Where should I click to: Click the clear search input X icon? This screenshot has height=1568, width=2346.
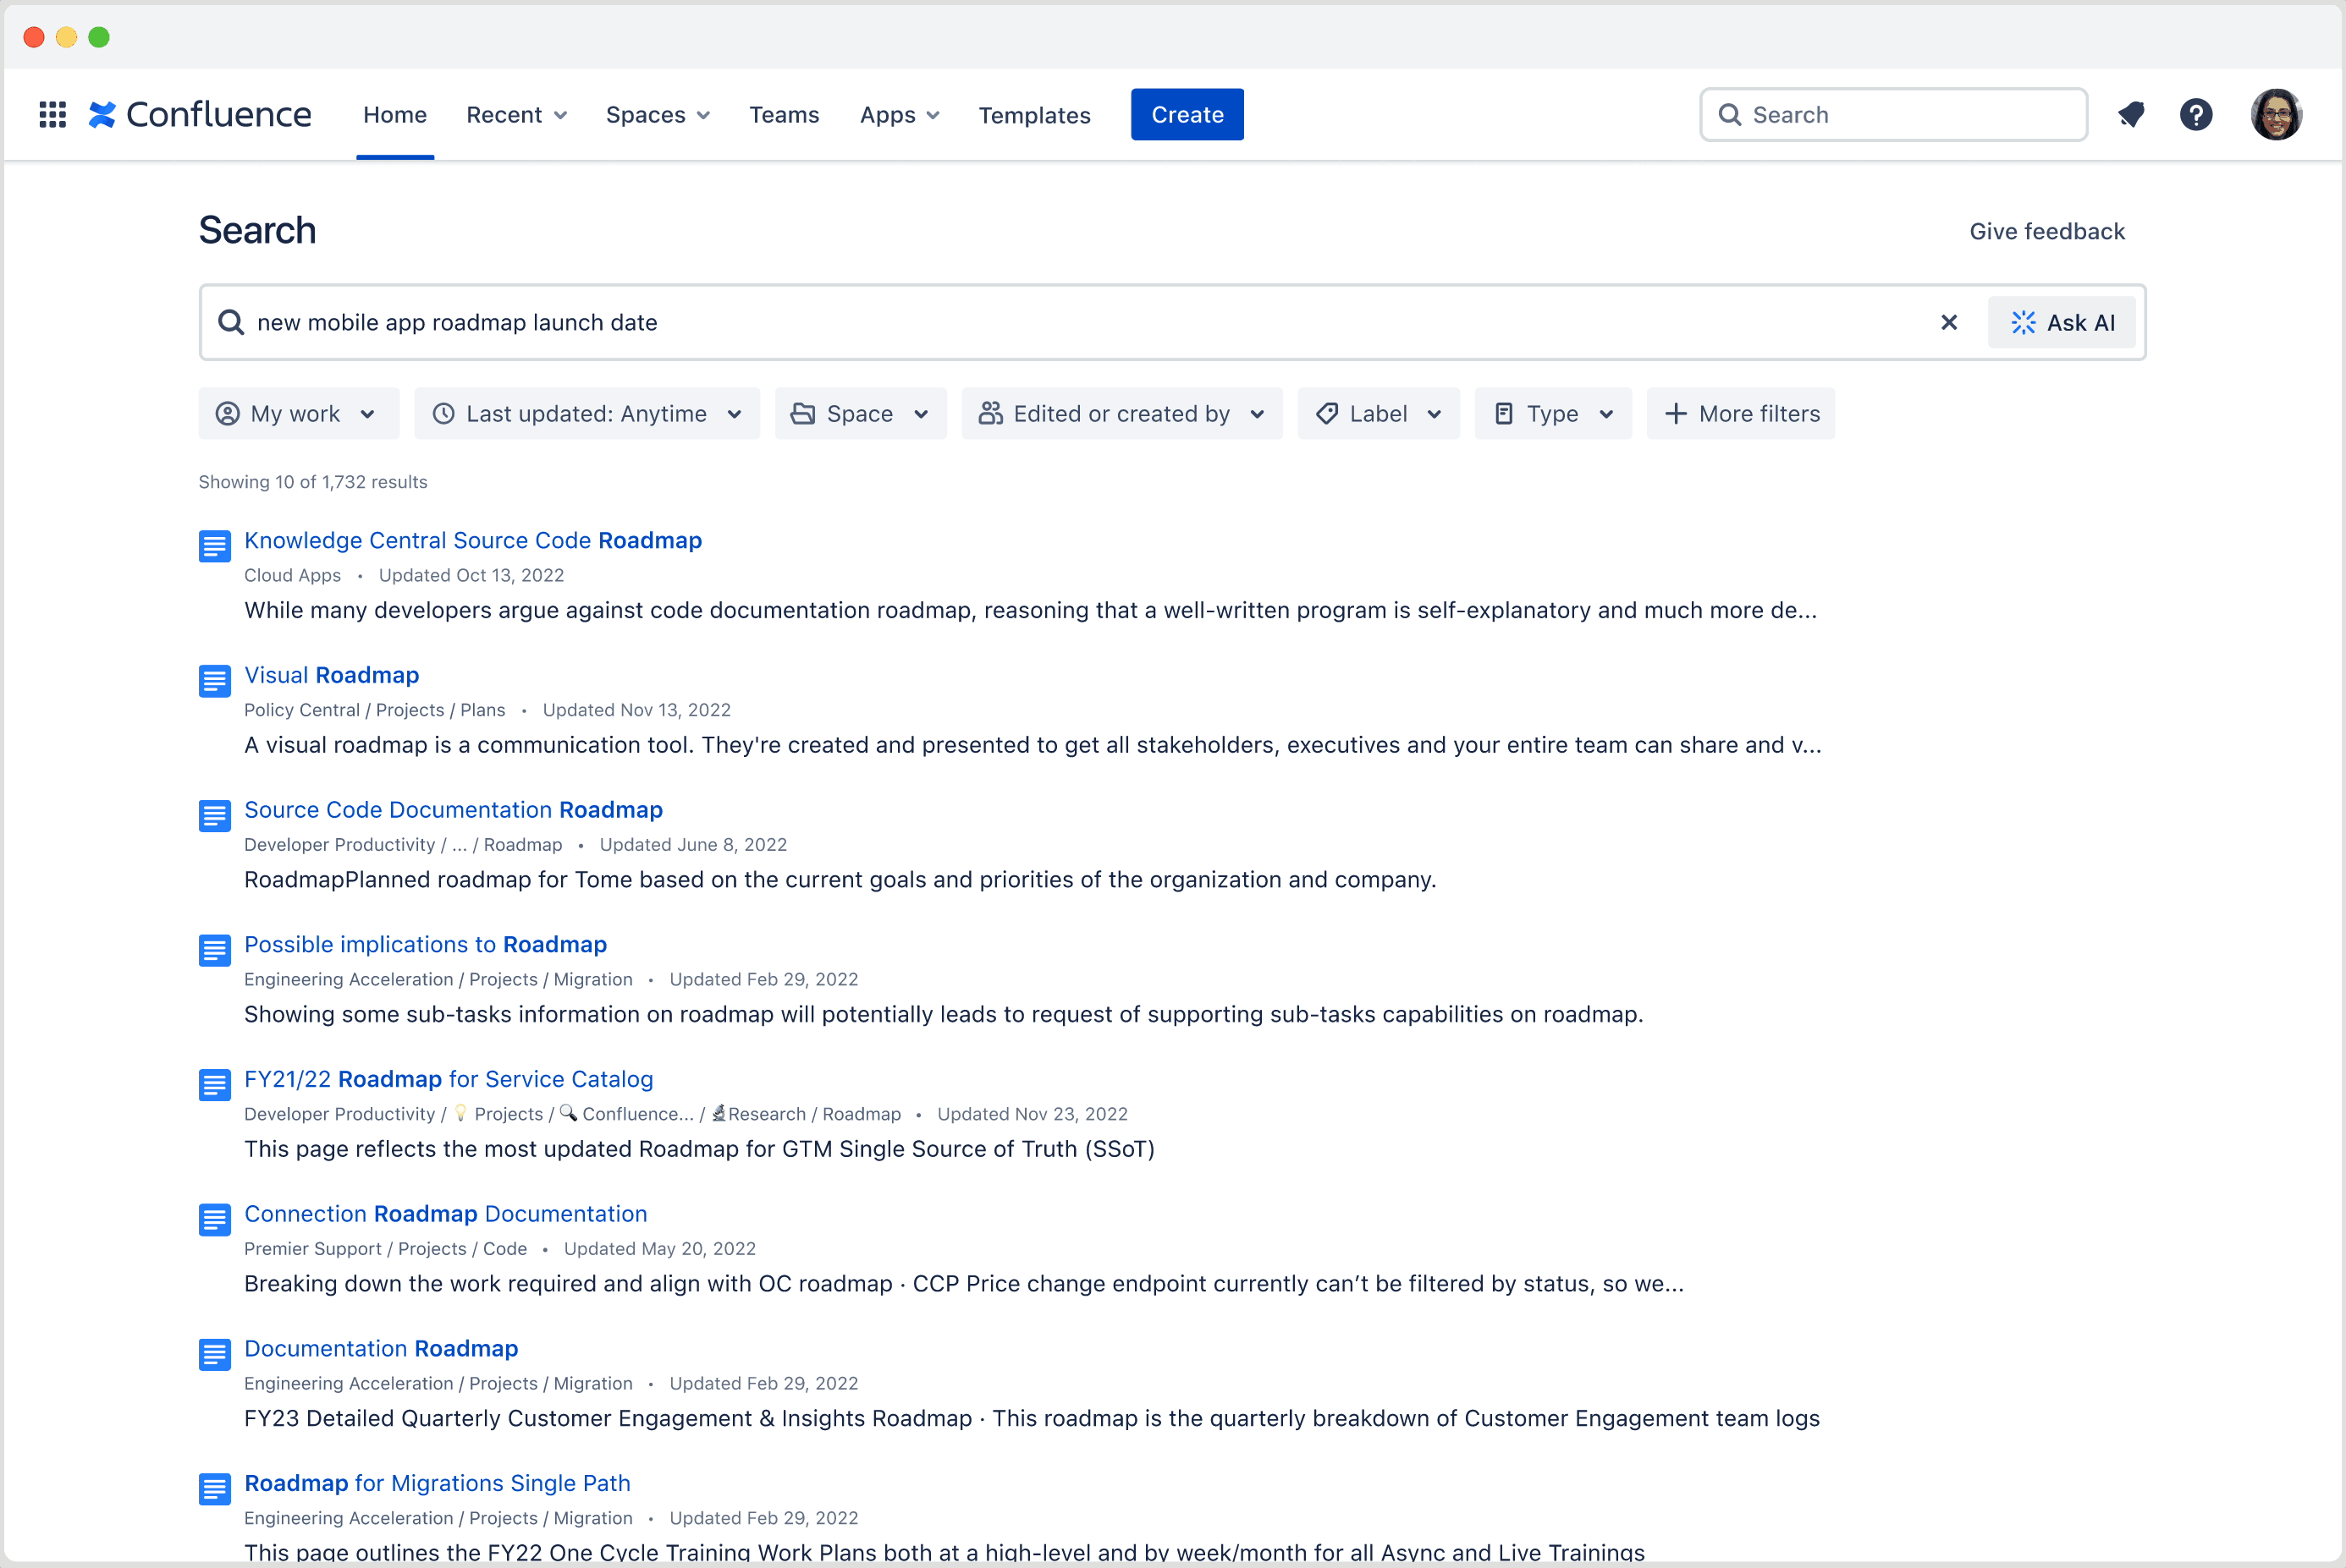pos(1948,322)
